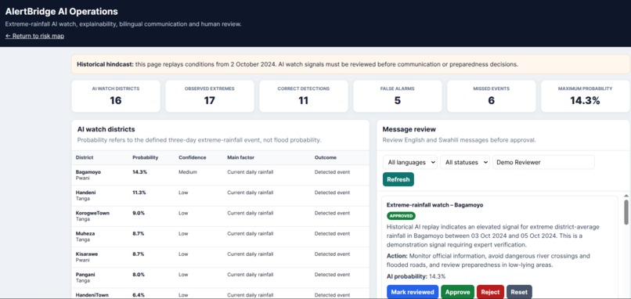
Task: Select the KorogweTown district name
Action: (x=92, y=213)
